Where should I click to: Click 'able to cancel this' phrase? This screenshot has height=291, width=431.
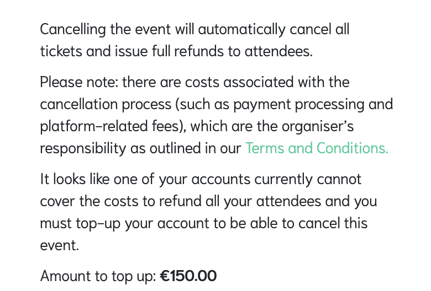(x=309, y=223)
